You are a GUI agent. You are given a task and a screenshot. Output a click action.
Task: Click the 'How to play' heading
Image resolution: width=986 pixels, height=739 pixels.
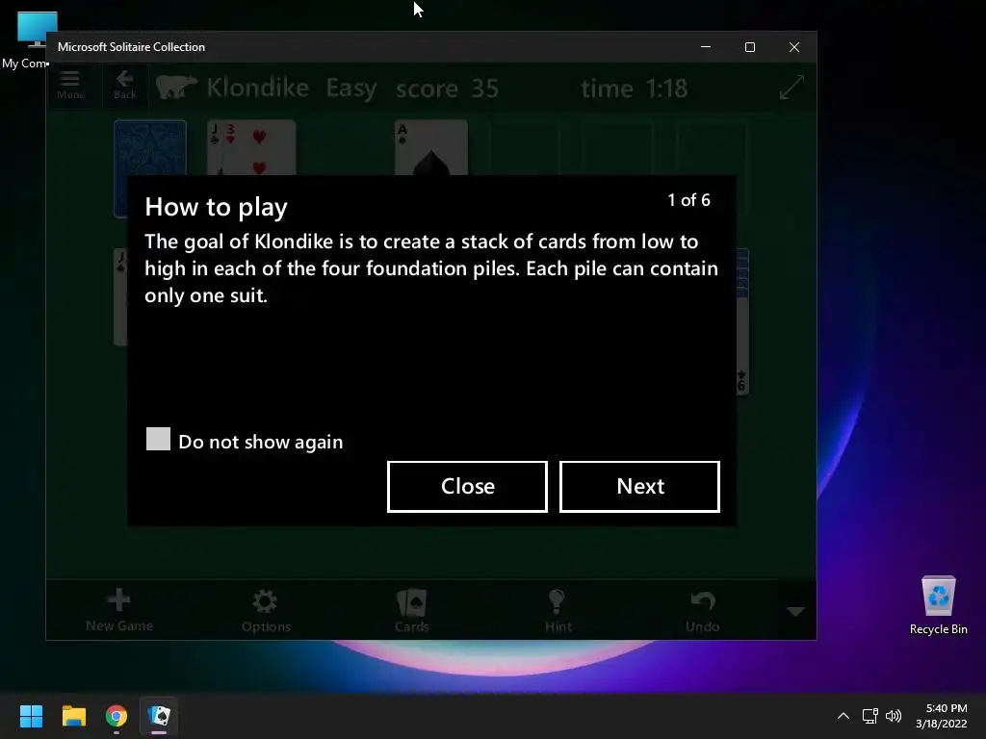216,208
